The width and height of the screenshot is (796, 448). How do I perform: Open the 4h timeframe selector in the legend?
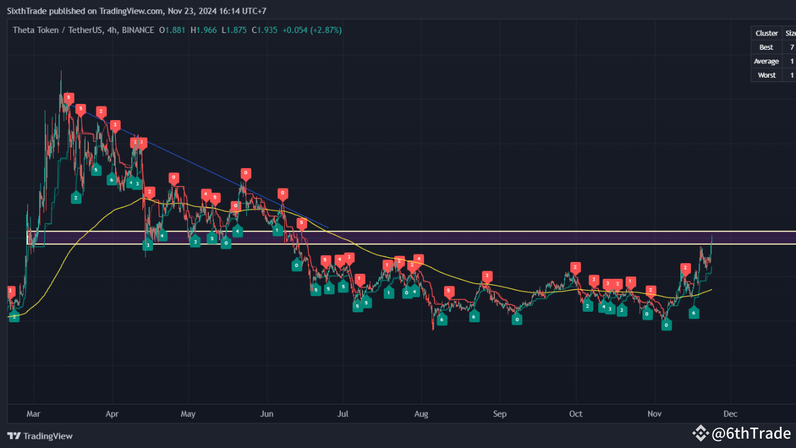[x=111, y=29]
